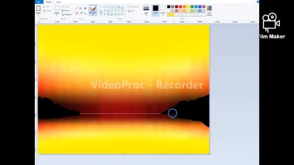Screen dimensions: 294x165
Task: Choose the Right arrow shape
Action: pyautogui.click(x=115, y=11)
